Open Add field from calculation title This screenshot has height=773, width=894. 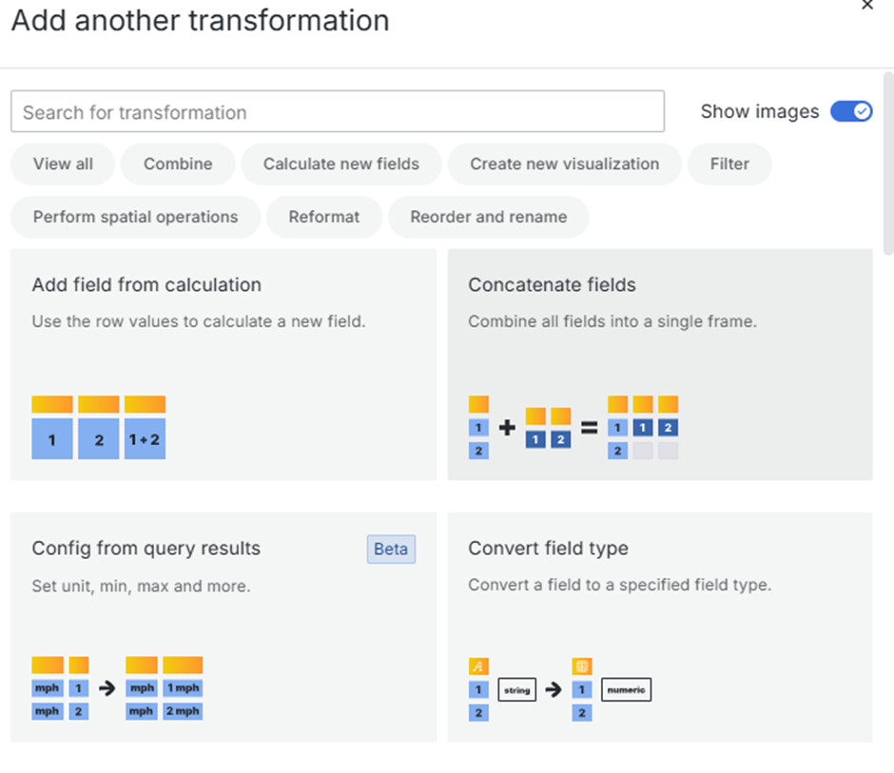click(146, 284)
